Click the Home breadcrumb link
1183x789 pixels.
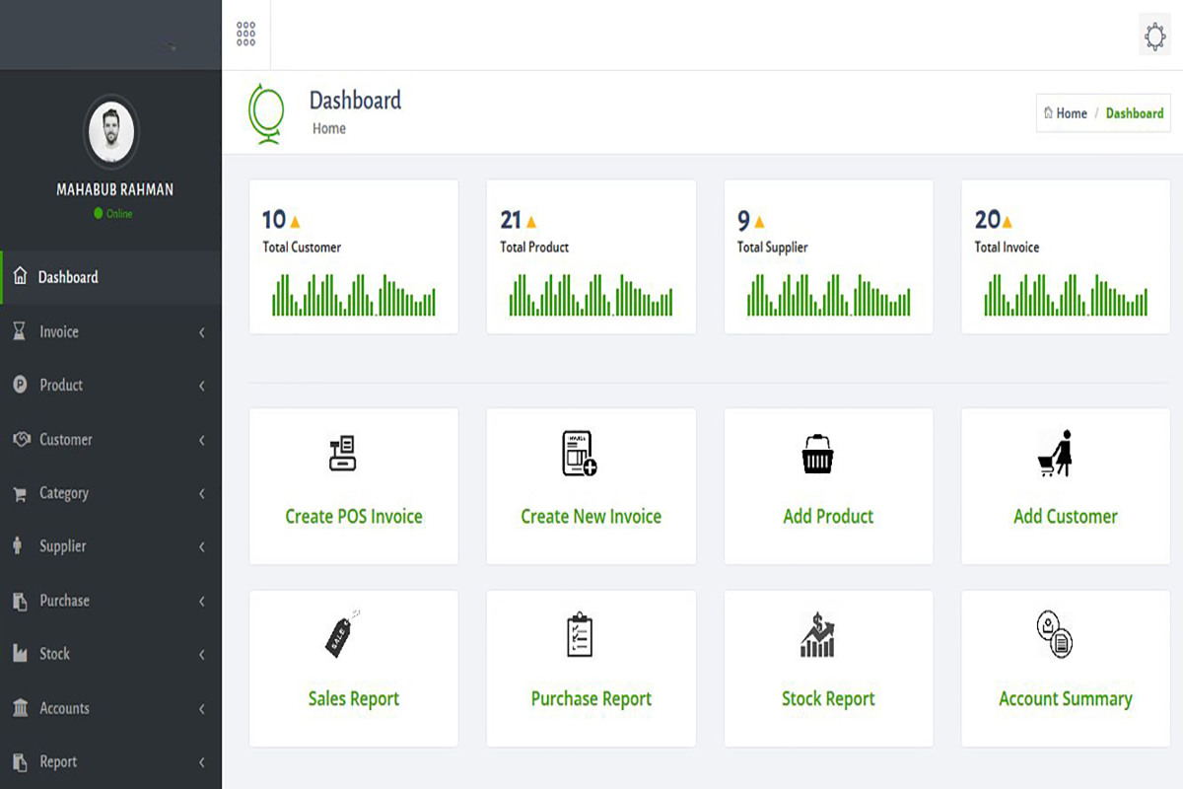(1065, 112)
